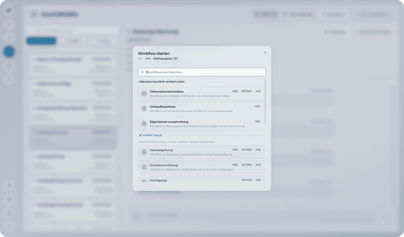
Task: Click the Kündigung workflow icon
Action: 144,181
